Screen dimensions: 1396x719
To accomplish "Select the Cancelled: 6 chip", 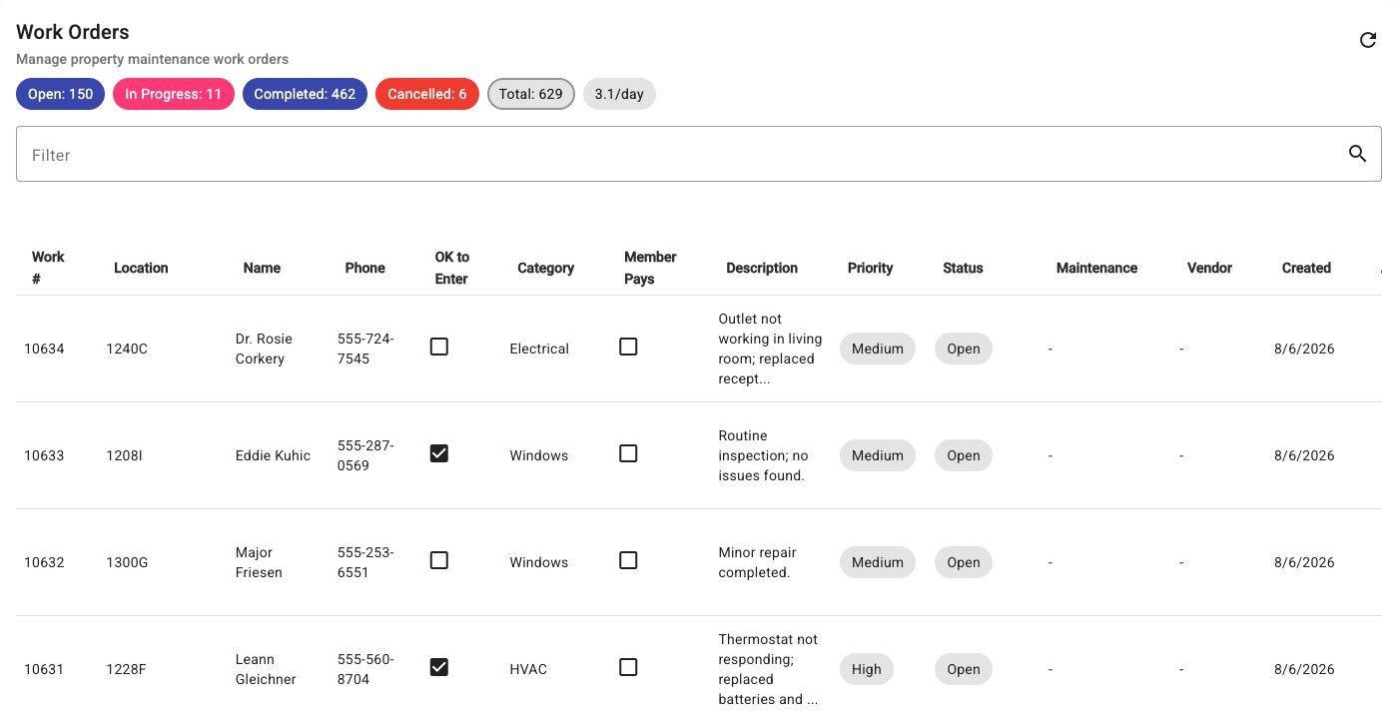I will (x=427, y=94).
